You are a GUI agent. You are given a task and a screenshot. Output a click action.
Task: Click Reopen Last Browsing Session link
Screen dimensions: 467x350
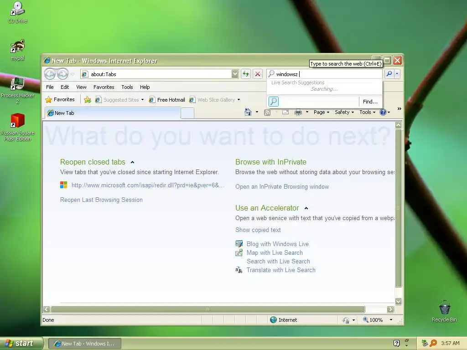[101, 200]
